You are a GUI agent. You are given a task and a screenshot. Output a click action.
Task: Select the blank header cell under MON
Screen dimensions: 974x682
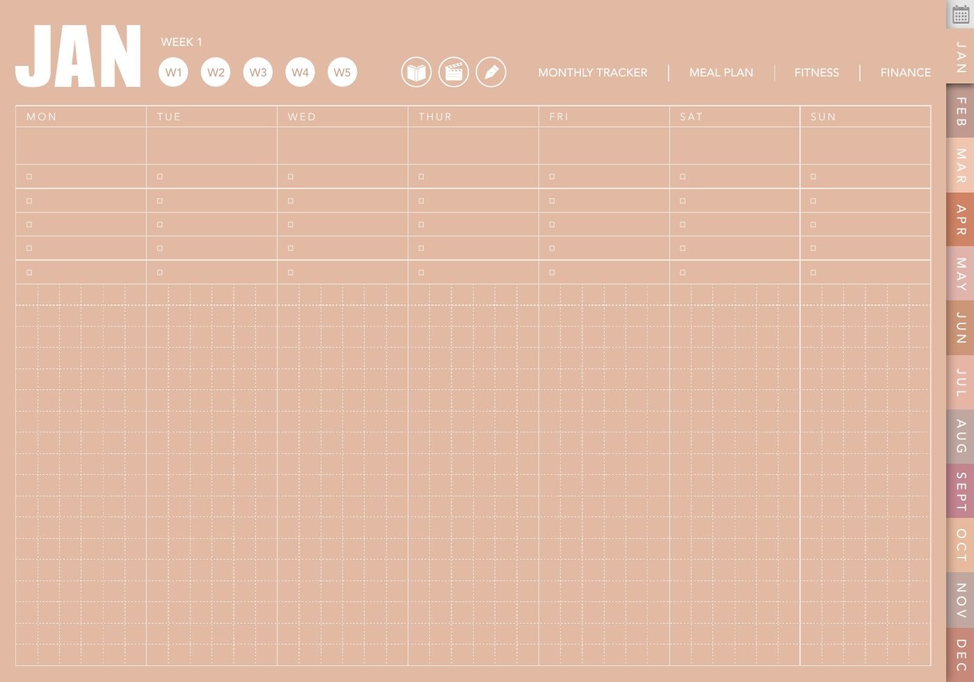[81, 145]
